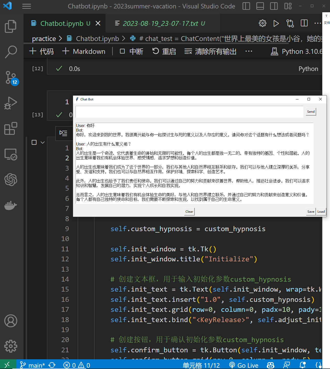Click the Clear button in Chat Bot
The image size is (330, 369).
(189, 212)
